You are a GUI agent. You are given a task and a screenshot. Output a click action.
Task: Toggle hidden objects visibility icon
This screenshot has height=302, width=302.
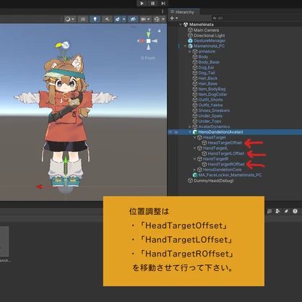(133, 19)
